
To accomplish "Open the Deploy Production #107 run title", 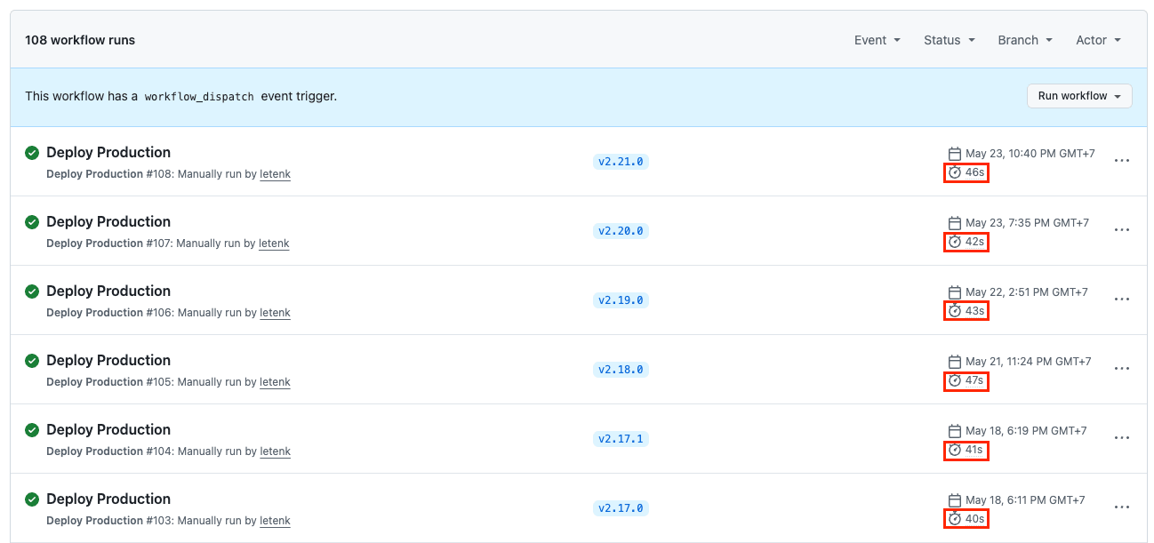I will (x=108, y=221).
